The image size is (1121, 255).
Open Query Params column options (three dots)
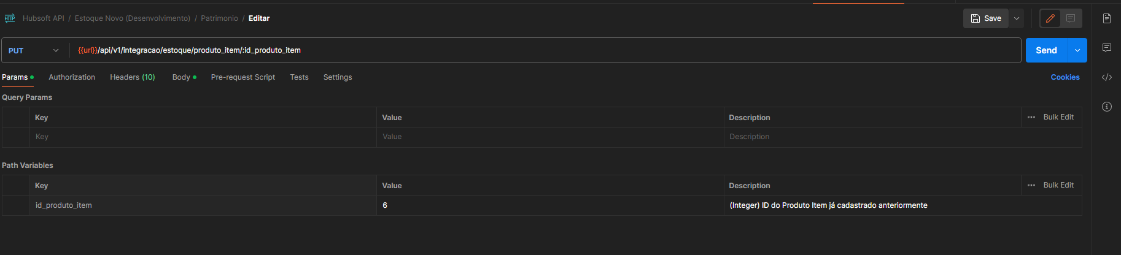click(x=1031, y=117)
